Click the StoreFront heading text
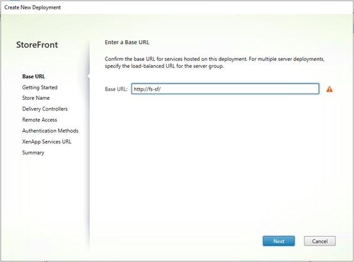354x262 pixels. click(x=37, y=45)
